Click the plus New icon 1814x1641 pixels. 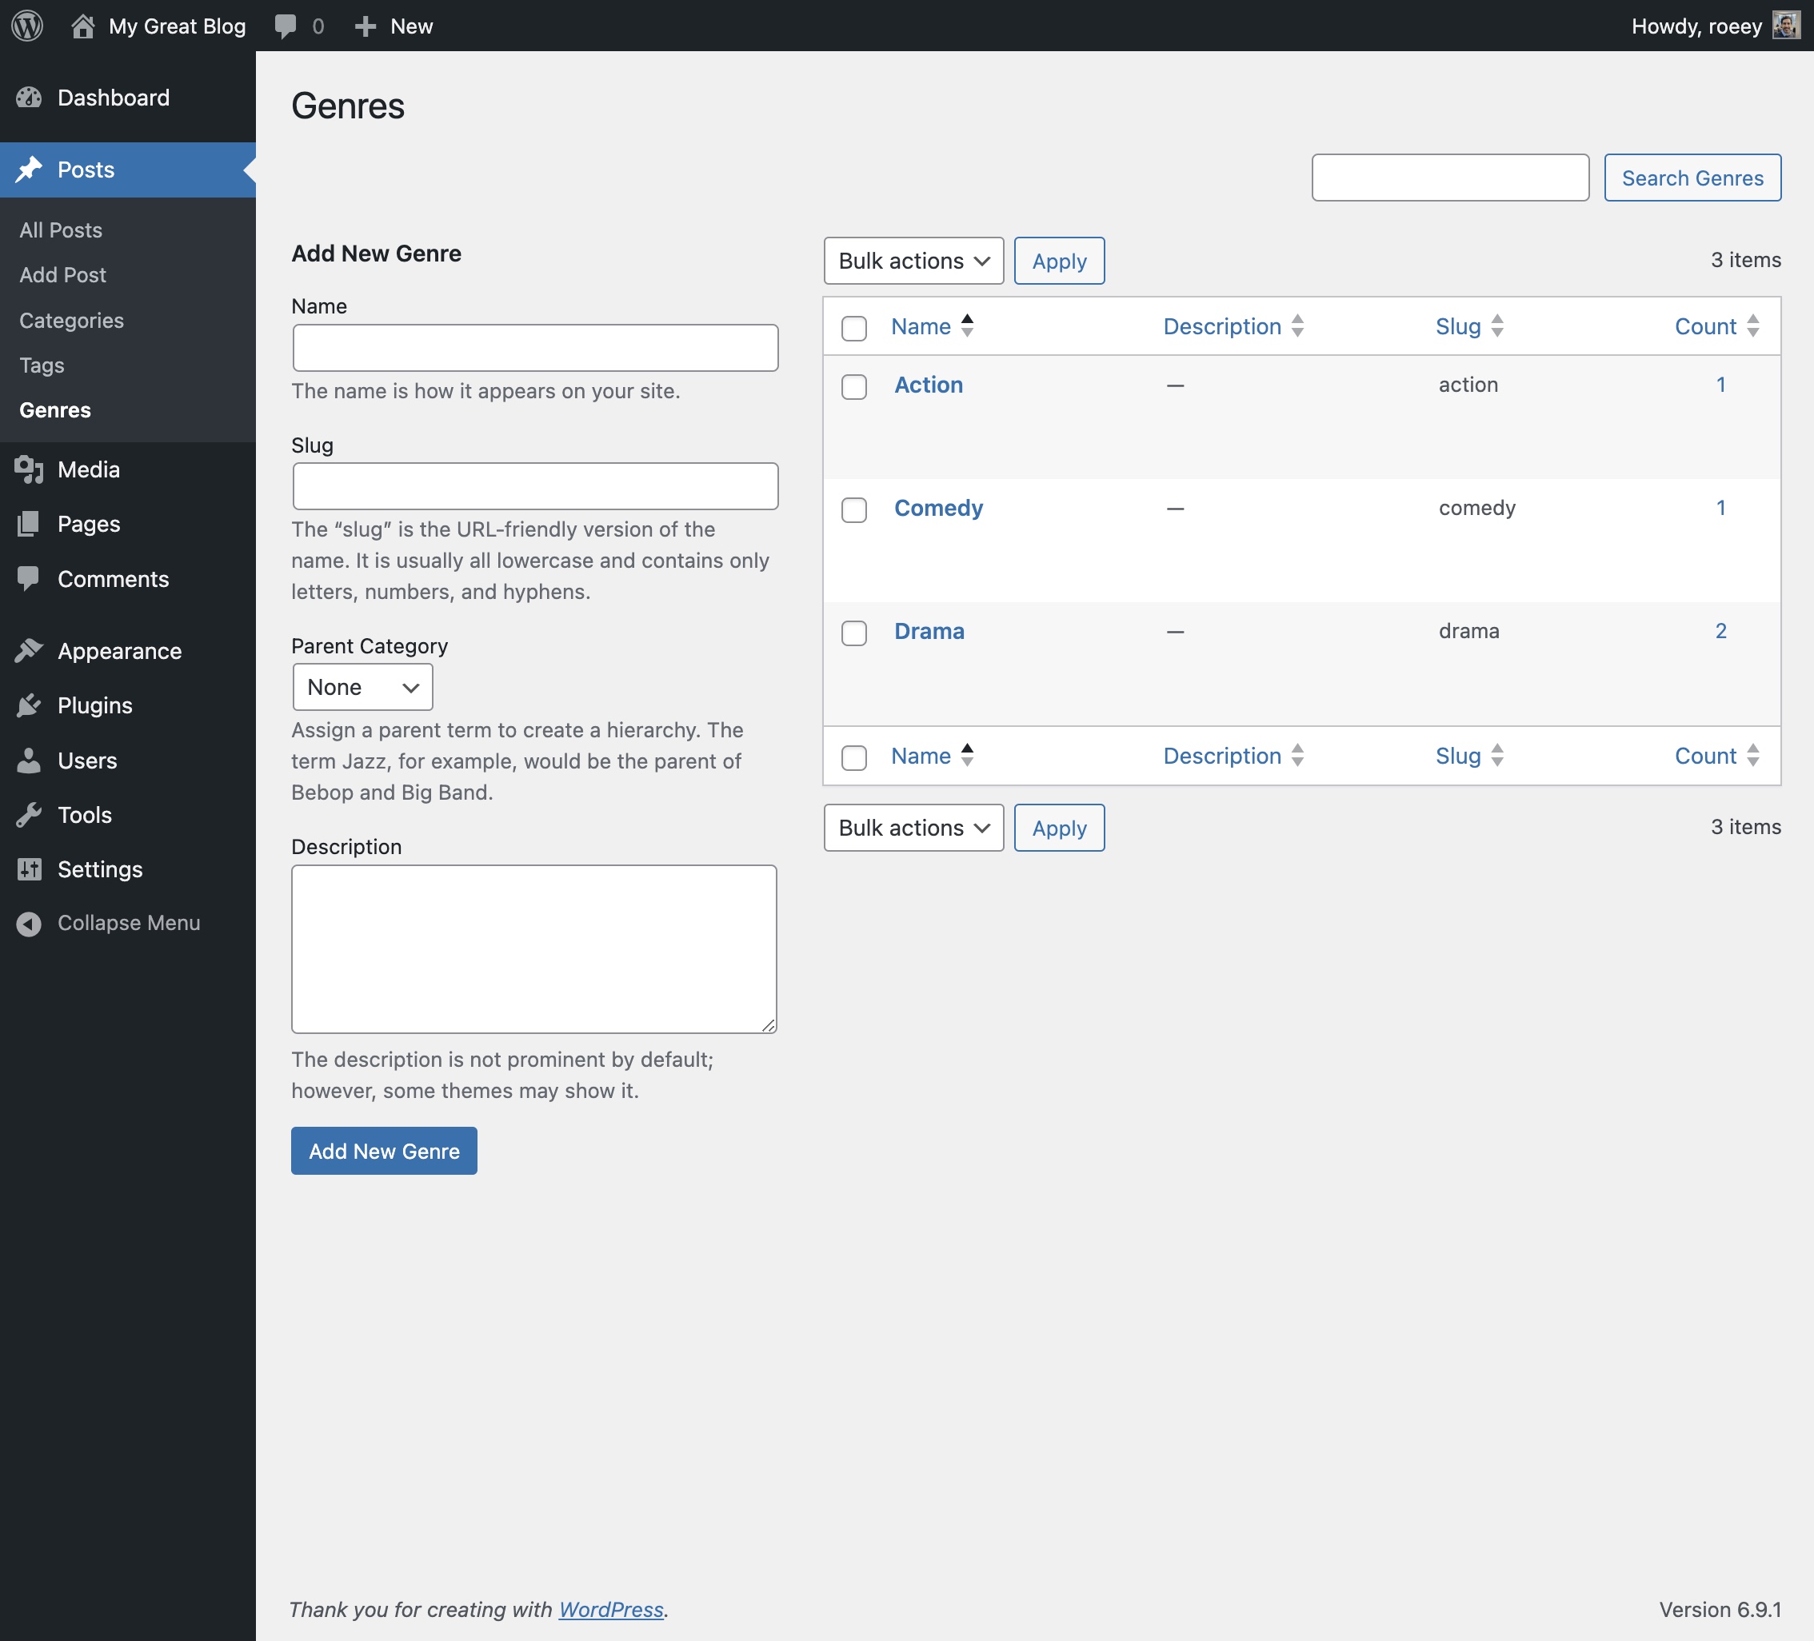(365, 26)
